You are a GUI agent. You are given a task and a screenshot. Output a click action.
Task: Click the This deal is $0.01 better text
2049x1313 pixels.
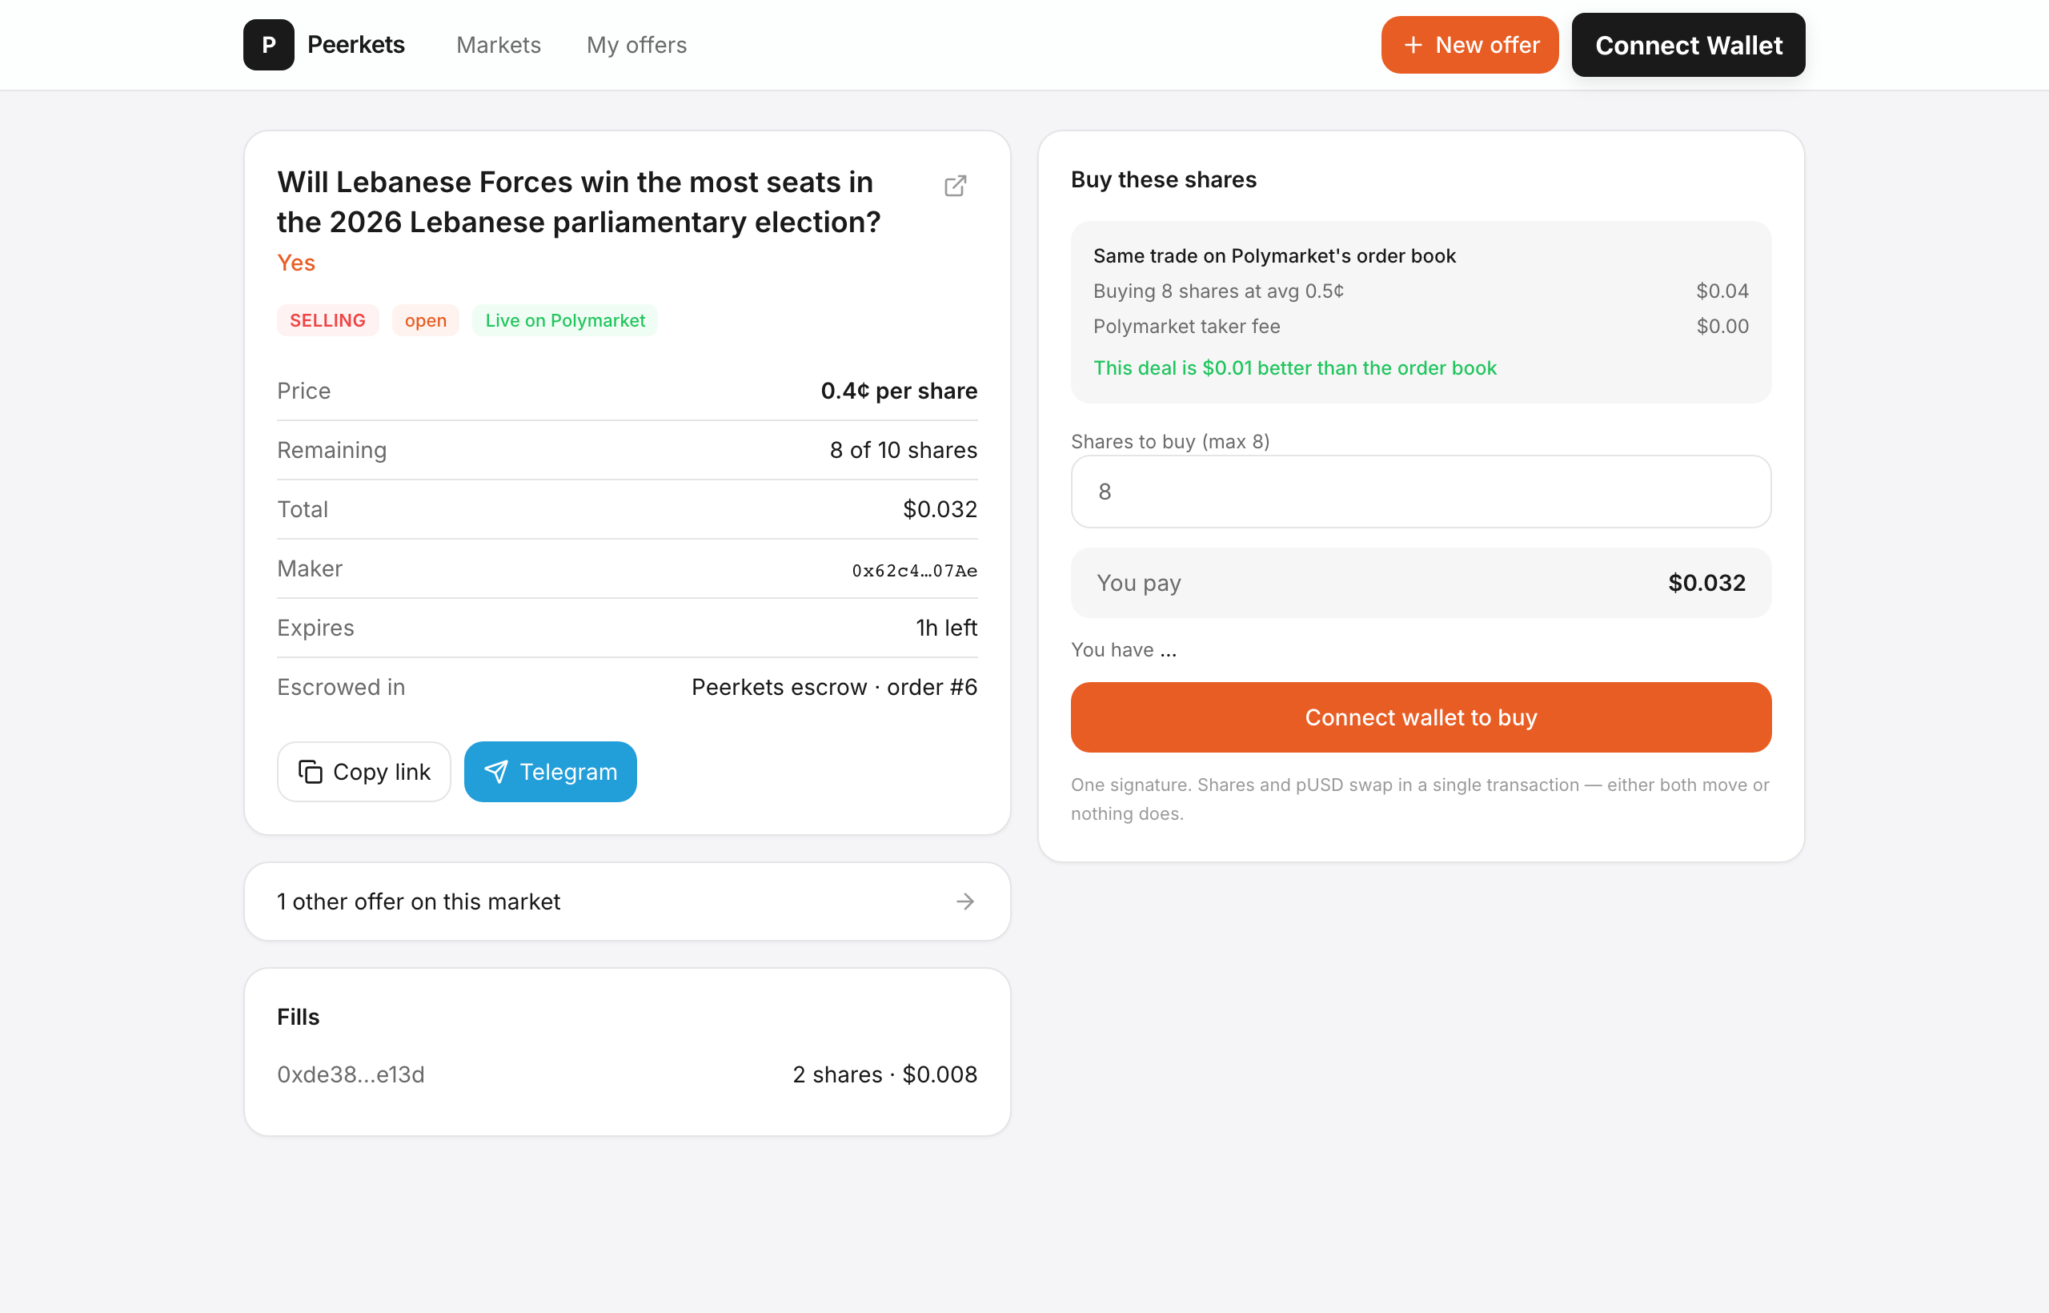[x=1295, y=367]
